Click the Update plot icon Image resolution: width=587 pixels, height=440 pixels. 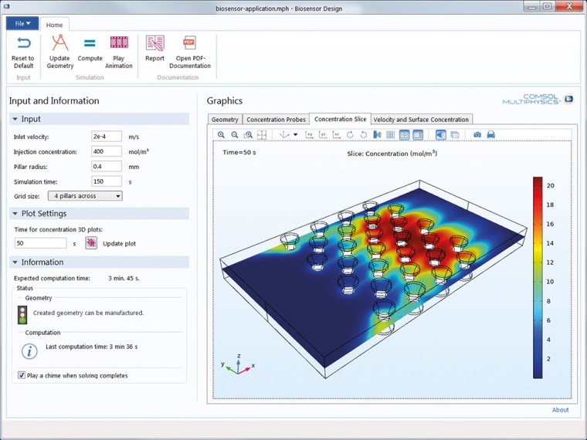point(91,243)
